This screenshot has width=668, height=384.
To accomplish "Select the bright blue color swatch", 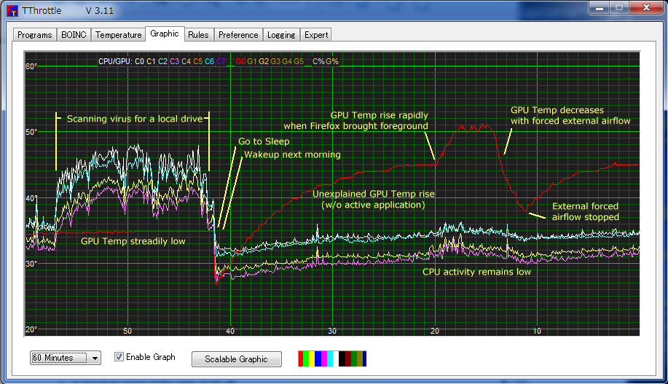I will coord(318,358).
